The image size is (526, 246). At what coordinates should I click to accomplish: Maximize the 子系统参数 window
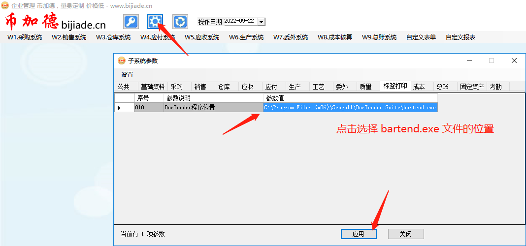492,61
